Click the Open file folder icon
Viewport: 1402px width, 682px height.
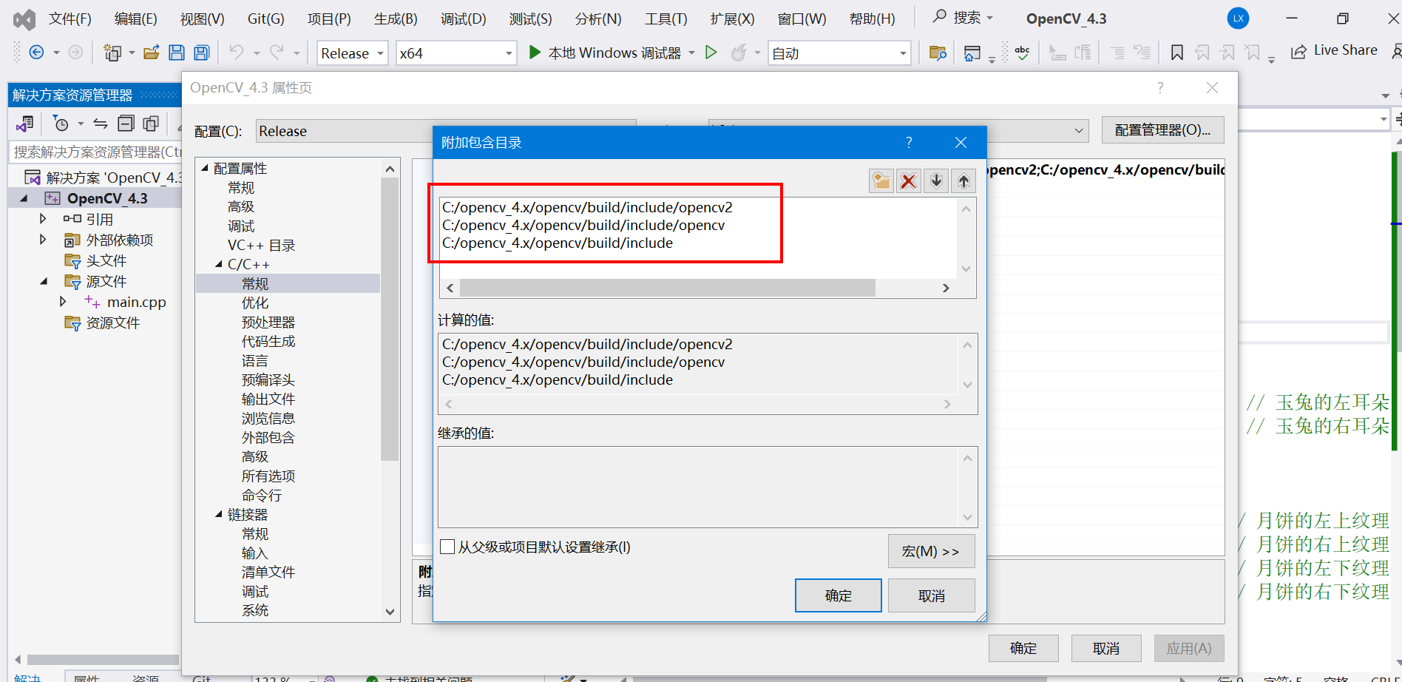(152, 53)
